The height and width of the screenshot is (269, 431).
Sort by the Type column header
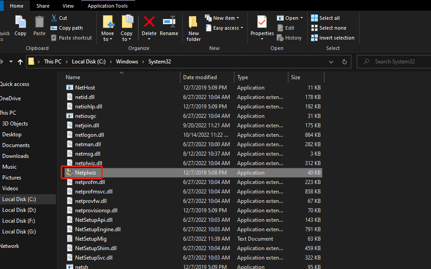(x=242, y=77)
